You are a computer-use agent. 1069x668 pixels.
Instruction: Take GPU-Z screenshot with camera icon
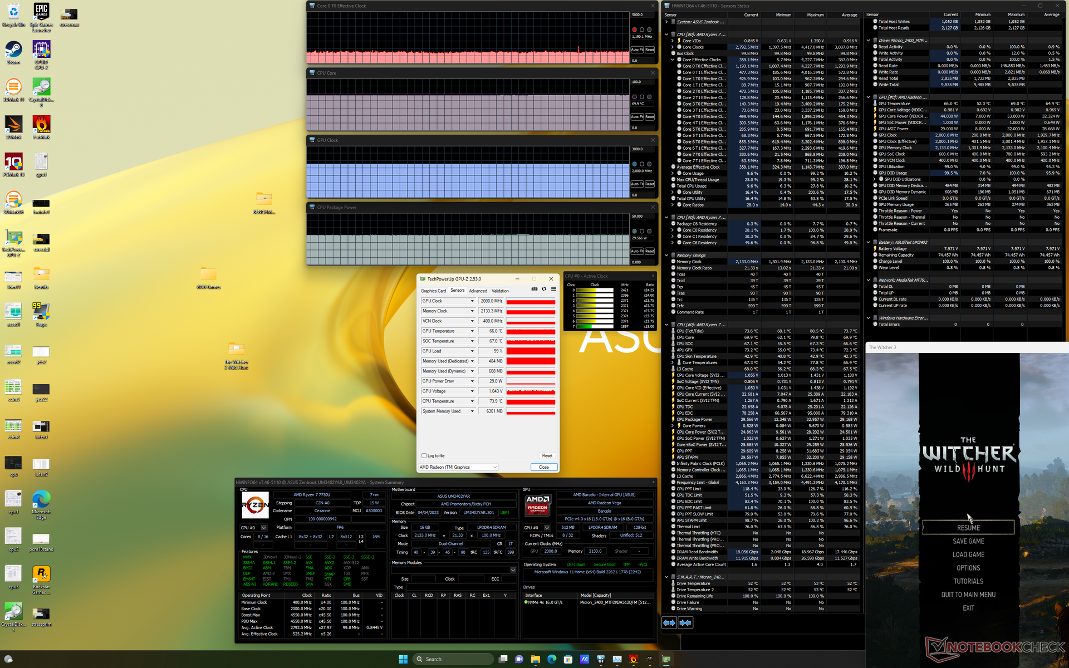534,289
